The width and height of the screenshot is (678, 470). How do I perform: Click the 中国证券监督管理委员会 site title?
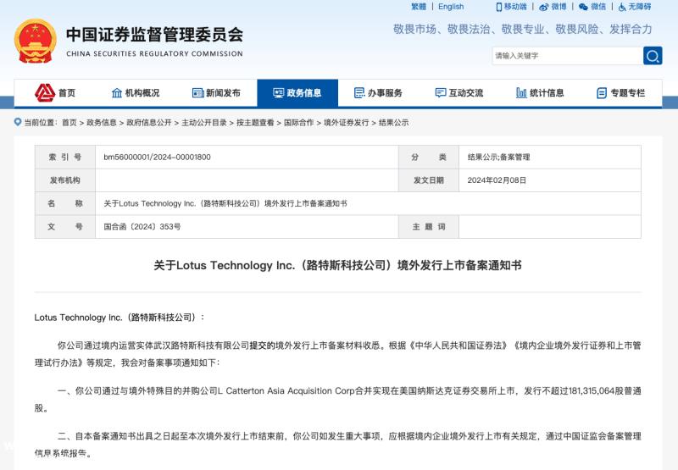tap(154, 35)
